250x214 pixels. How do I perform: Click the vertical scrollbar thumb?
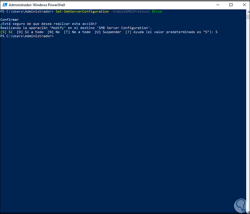pyautogui.click(x=248, y=17)
